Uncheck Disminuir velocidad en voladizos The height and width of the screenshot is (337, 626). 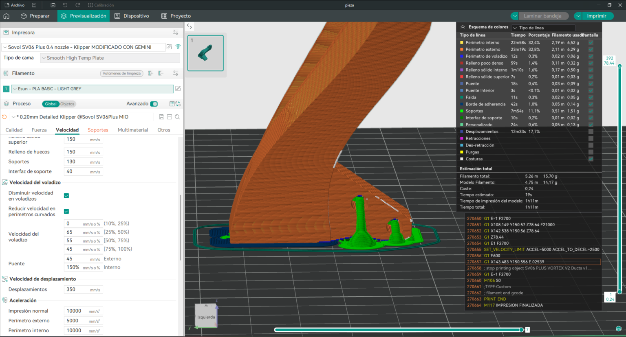[66, 196]
